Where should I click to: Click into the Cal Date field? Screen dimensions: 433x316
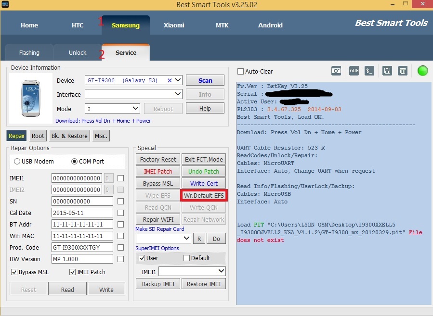click(82, 213)
